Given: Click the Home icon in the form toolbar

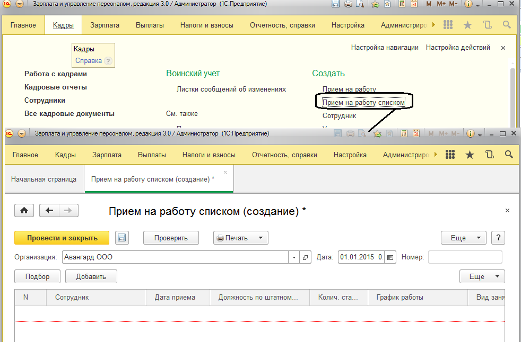Looking at the screenshot, I should click(x=24, y=211).
